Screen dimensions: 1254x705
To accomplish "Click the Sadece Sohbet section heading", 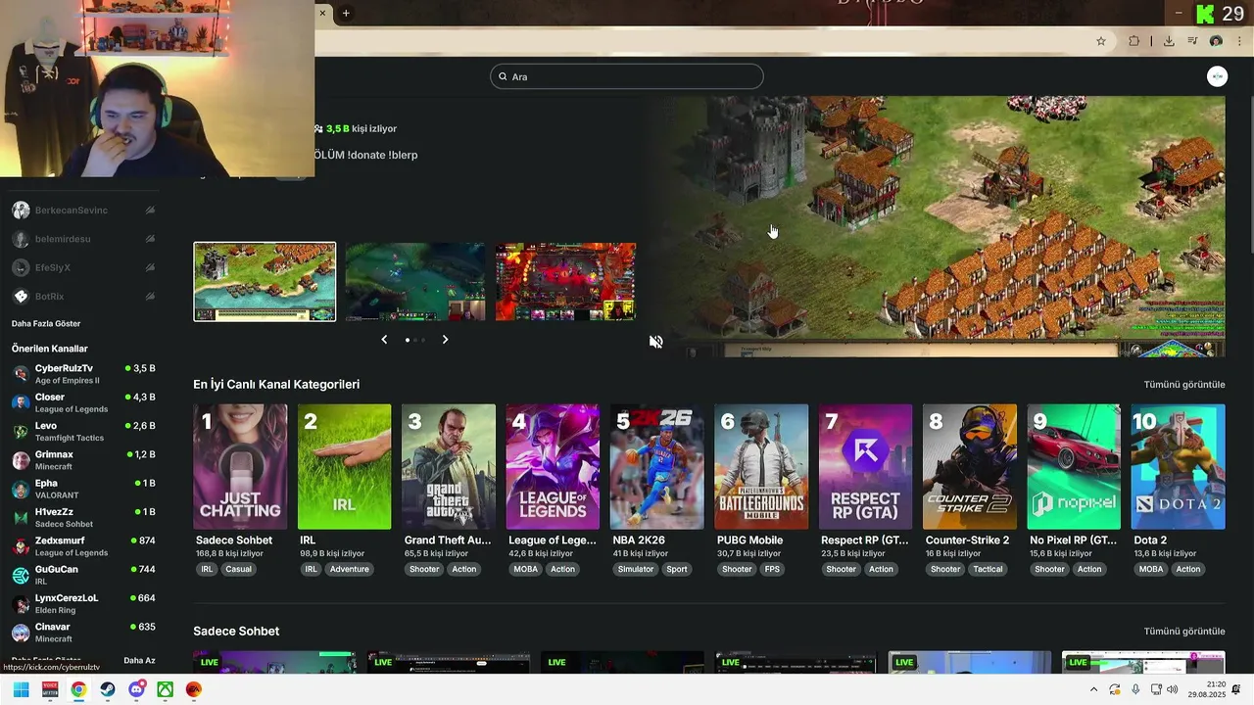I will (x=236, y=632).
